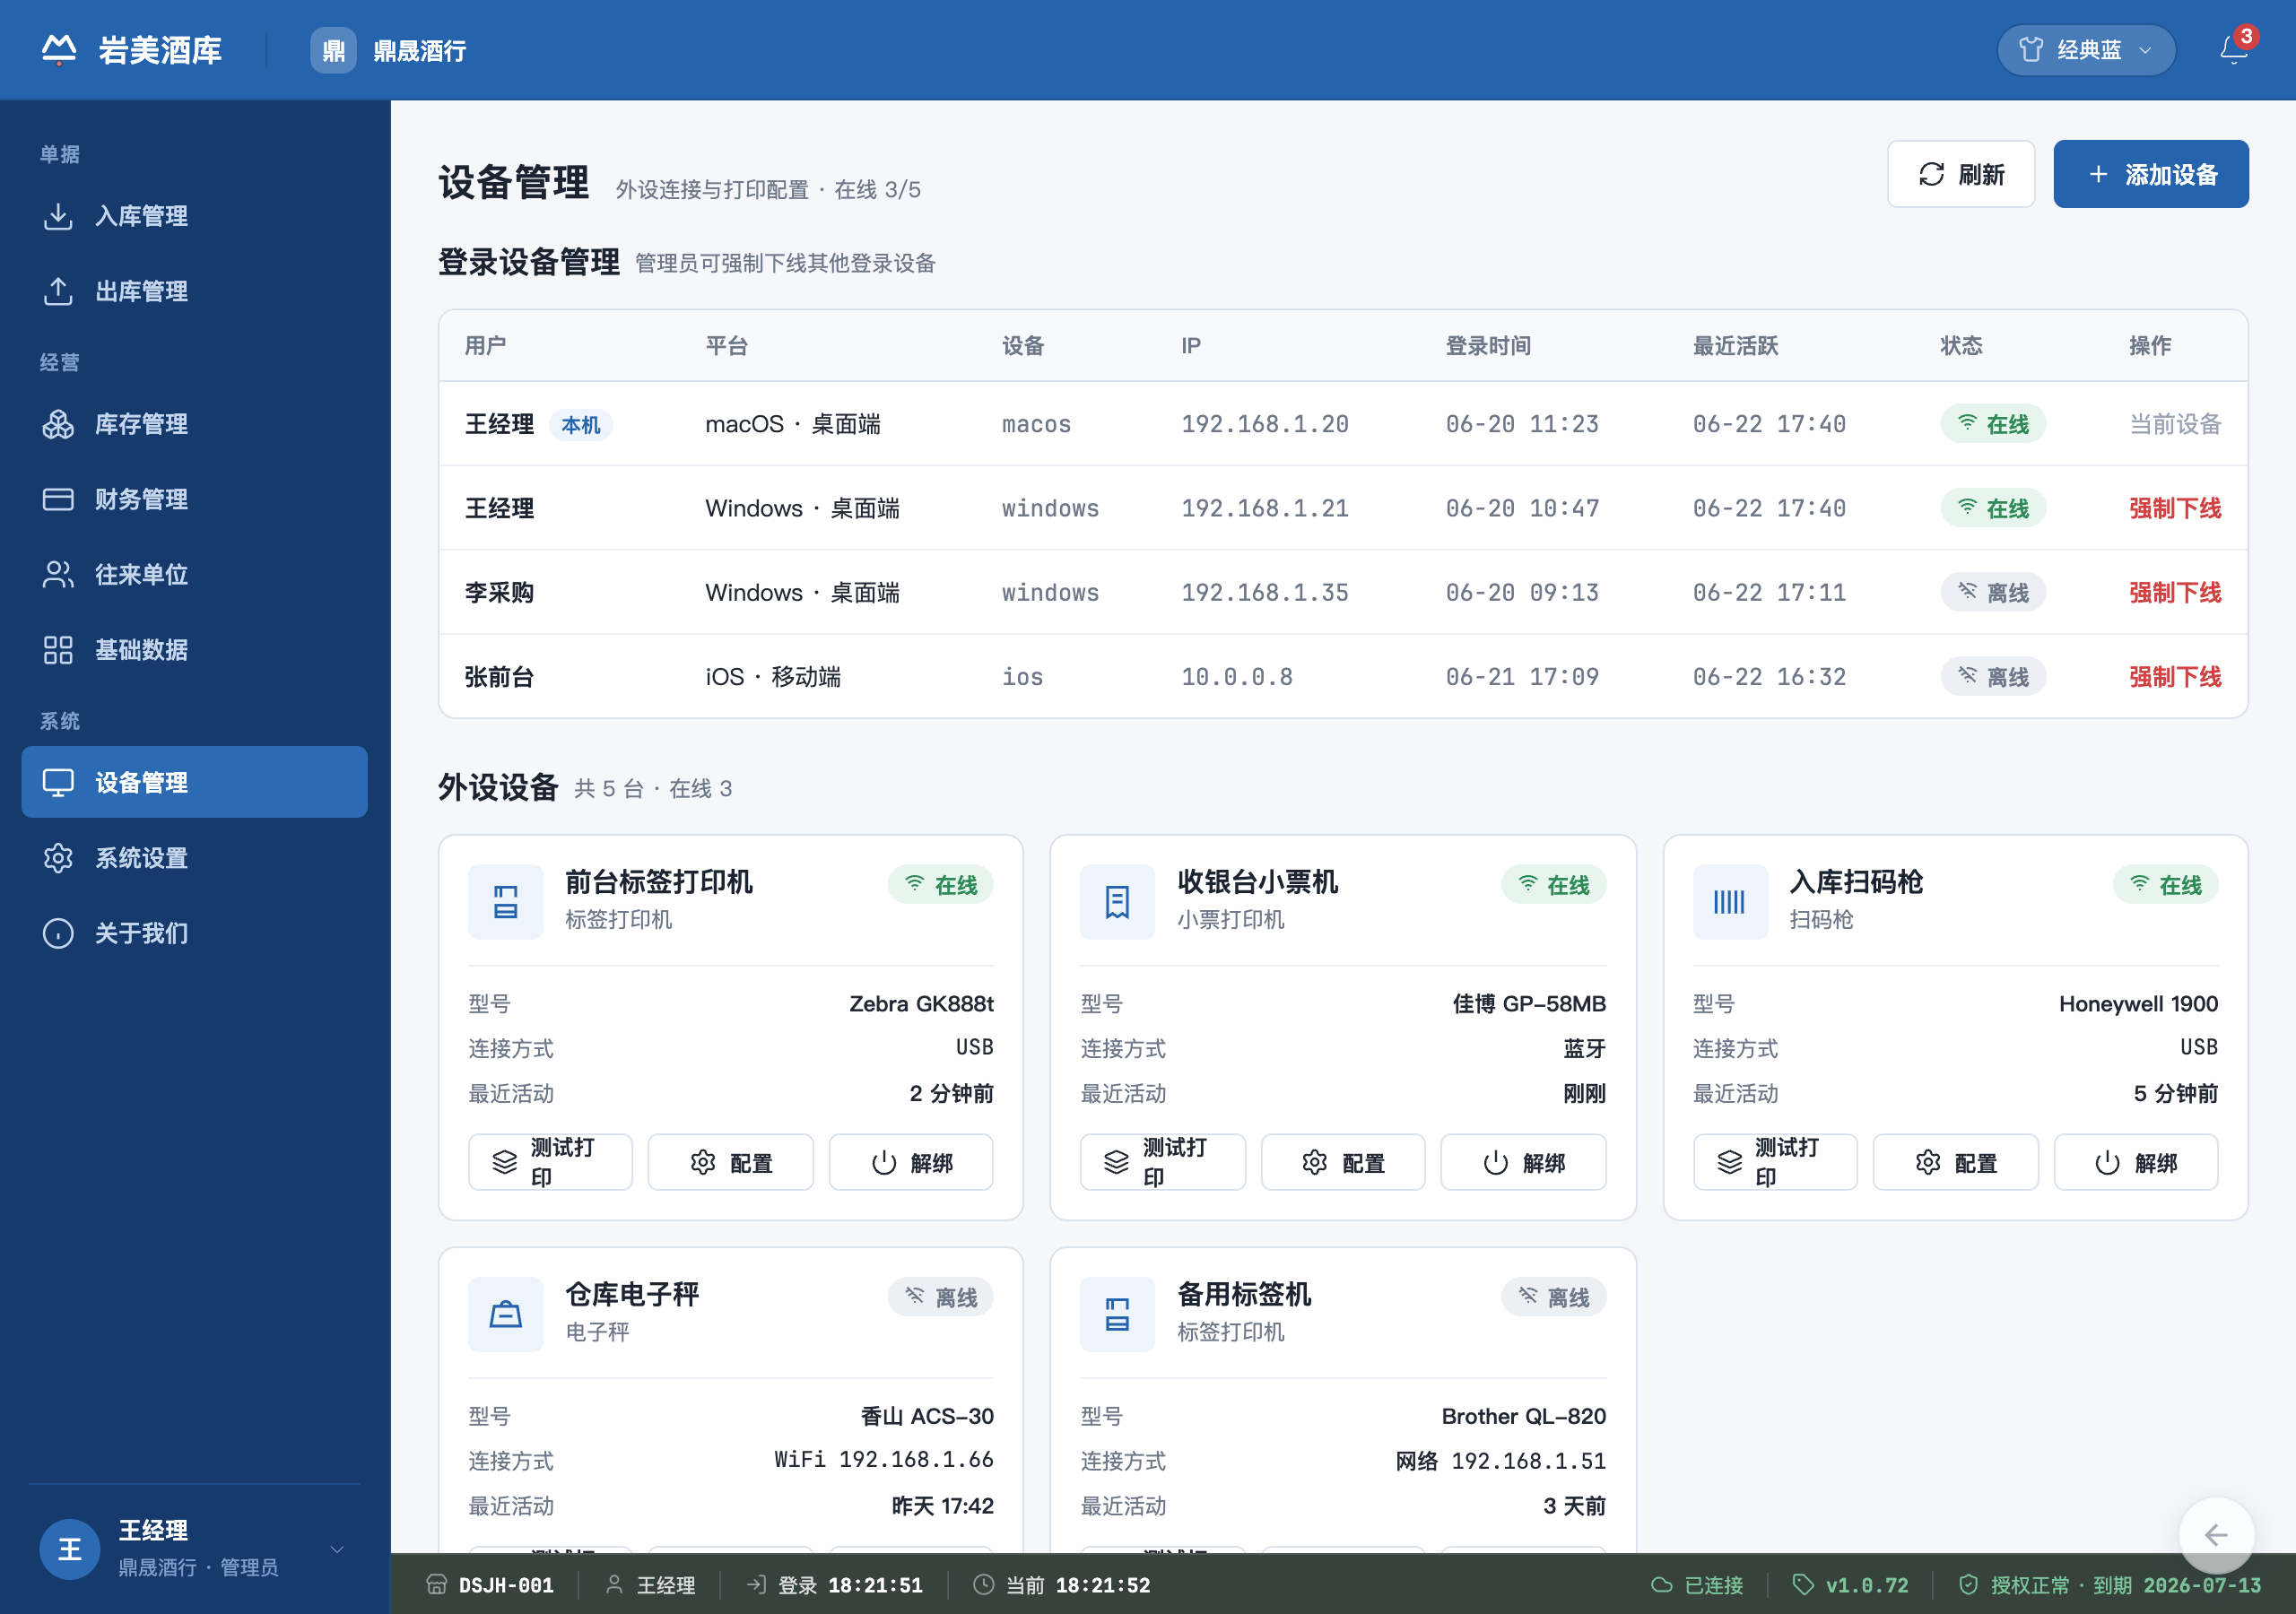Click the 在线 status badge for 192.168.1.20
This screenshot has height=1614, width=2296.
click(x=1992, y=424)
